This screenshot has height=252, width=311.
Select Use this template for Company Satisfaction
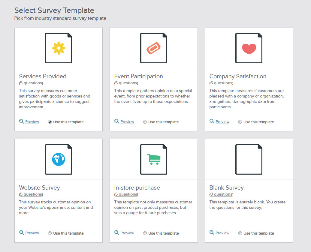coord(240,122)
